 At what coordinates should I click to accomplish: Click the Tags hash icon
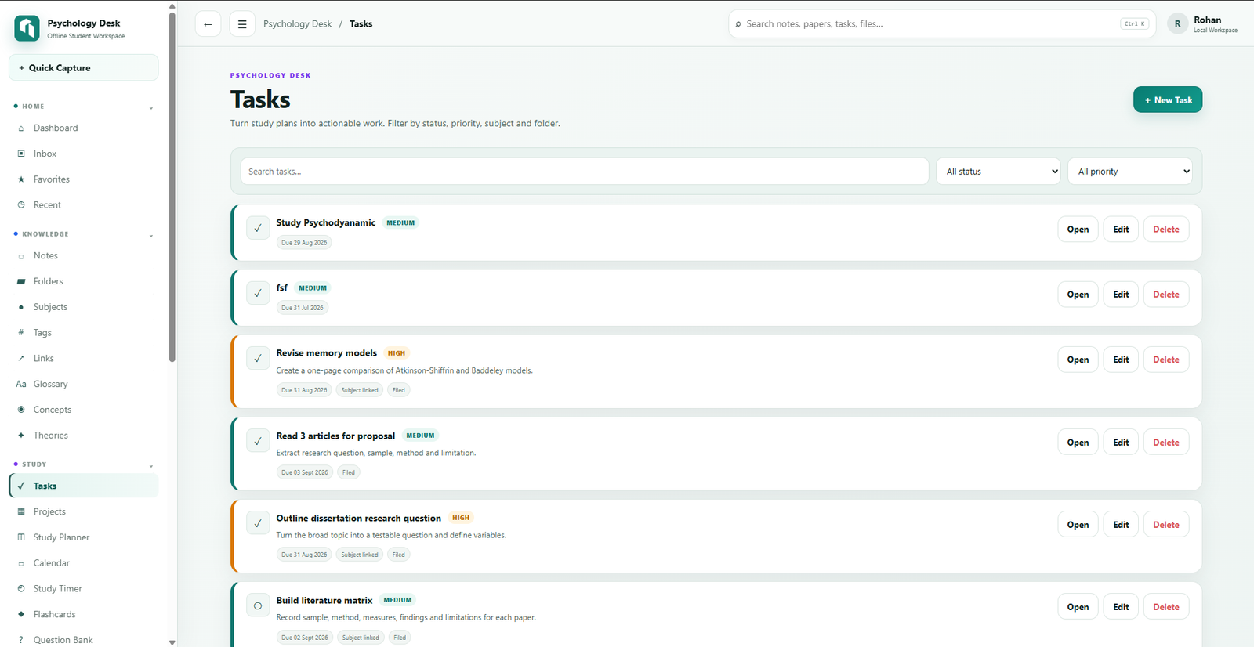[x=21, y=333]
